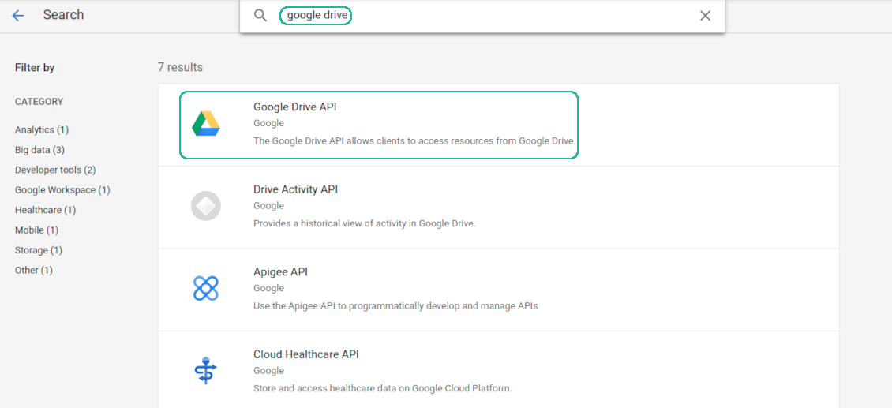Click the Apigee API blue icon
The width and height of the screenshot is (892, 408).
[x=206, y=289]
